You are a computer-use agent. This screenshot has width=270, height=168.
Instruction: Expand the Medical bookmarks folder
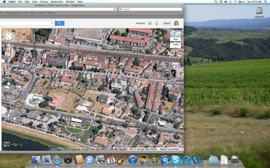pos(51,13)
